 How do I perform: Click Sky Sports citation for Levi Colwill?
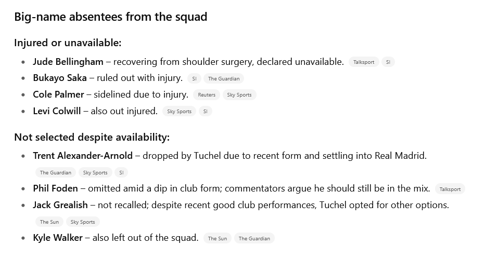[x=180, y=111]
